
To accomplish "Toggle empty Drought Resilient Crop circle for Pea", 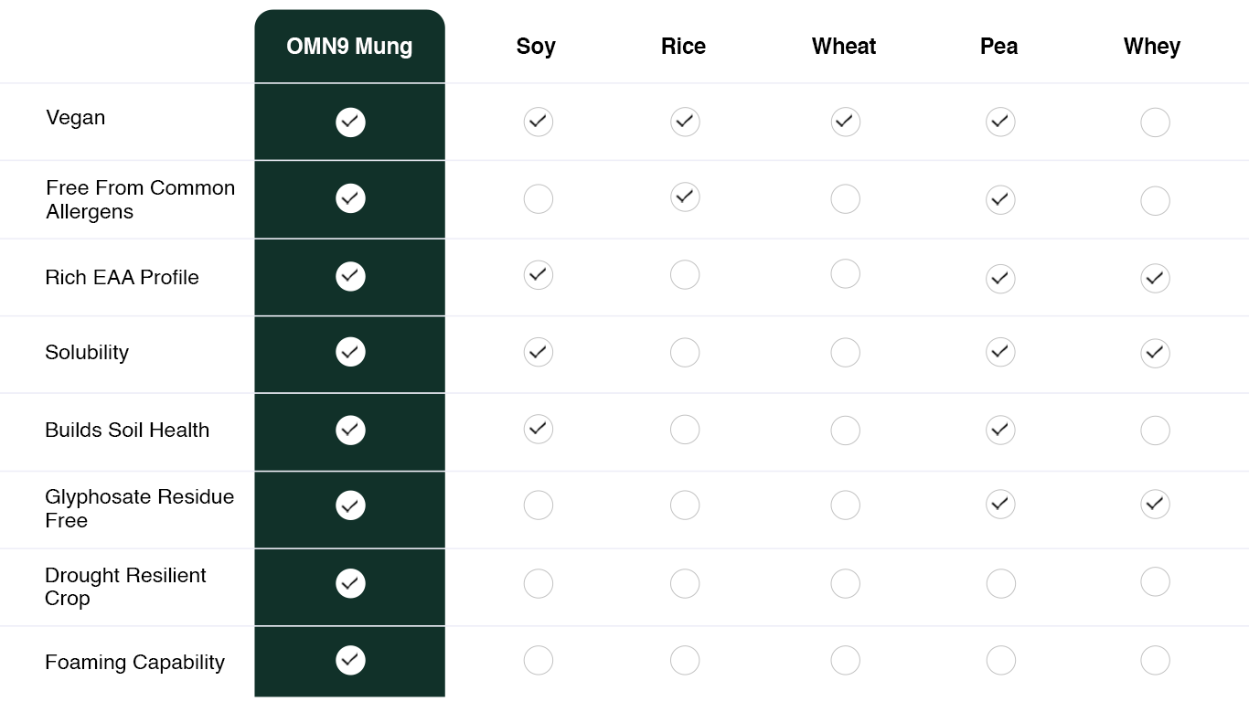I will 1000,583.
